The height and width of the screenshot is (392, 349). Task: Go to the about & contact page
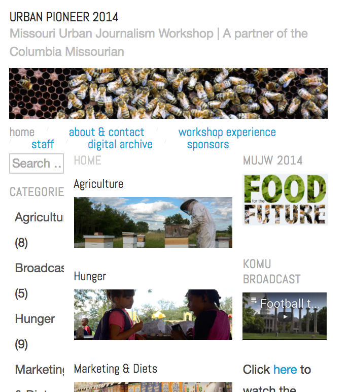107,132
